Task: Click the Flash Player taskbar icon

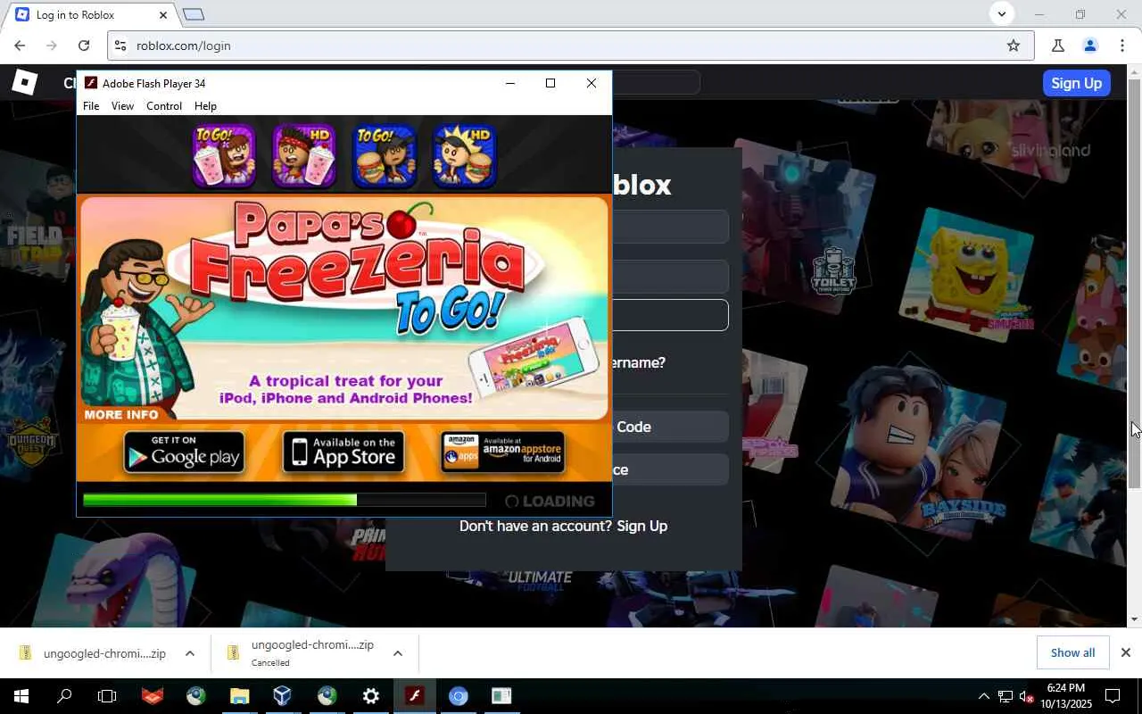Action: click(x=414, y=696)
